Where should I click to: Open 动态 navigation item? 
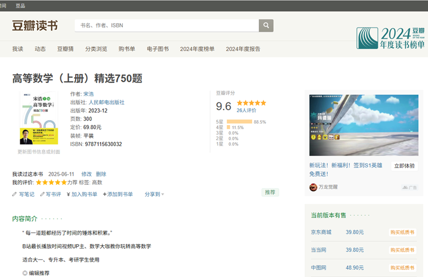click(40, 49)
